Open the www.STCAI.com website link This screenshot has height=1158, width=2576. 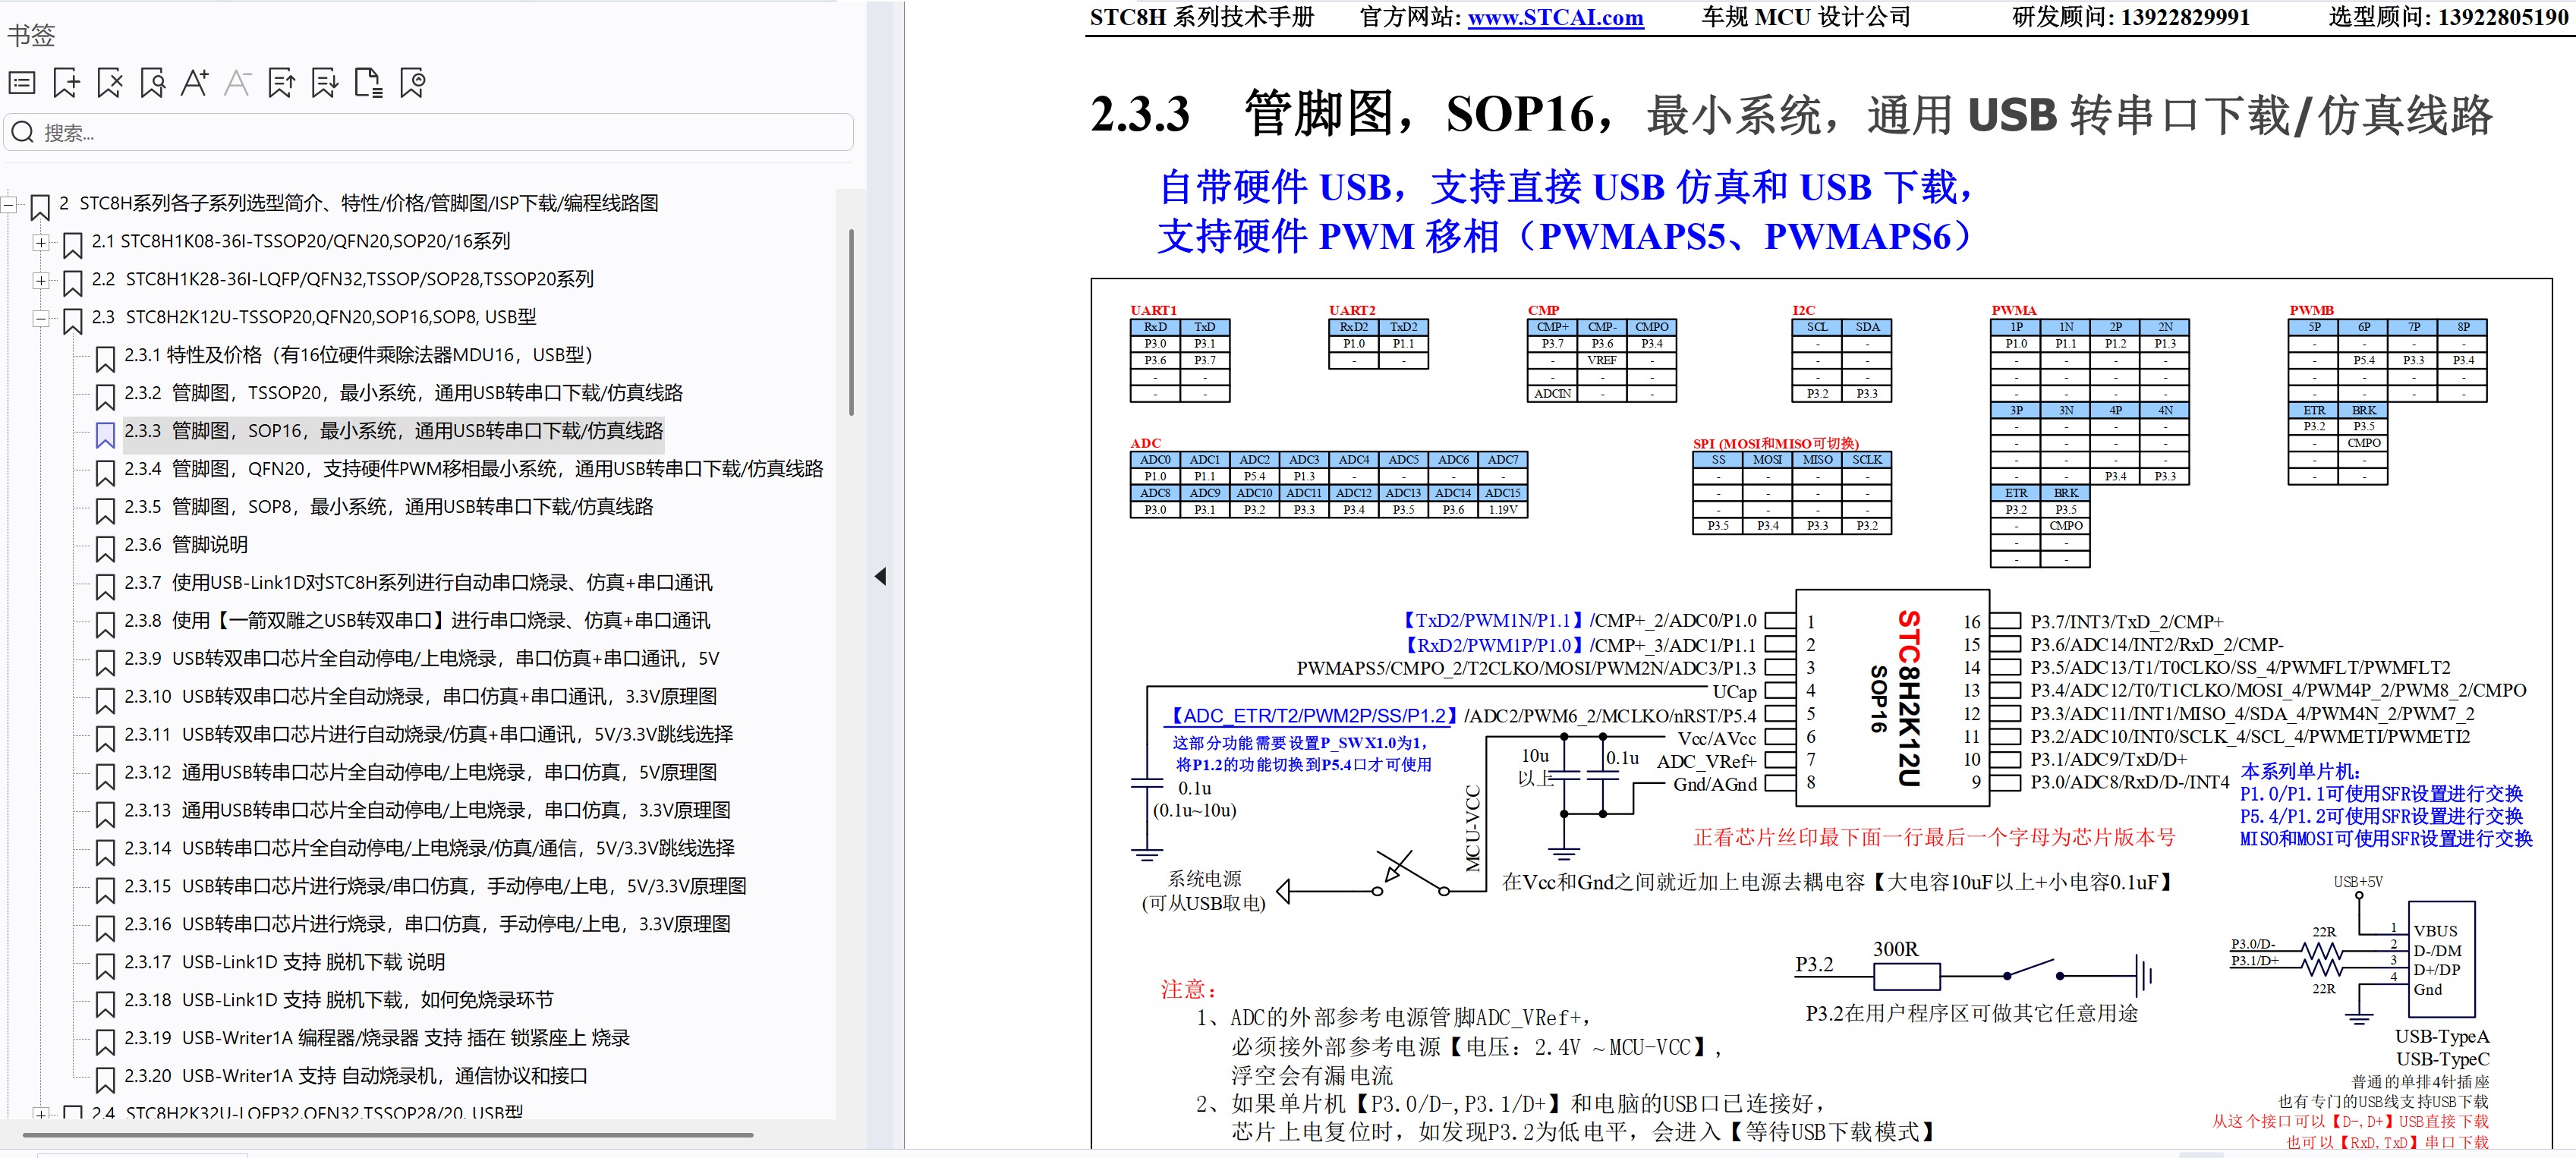(1555, 18)
